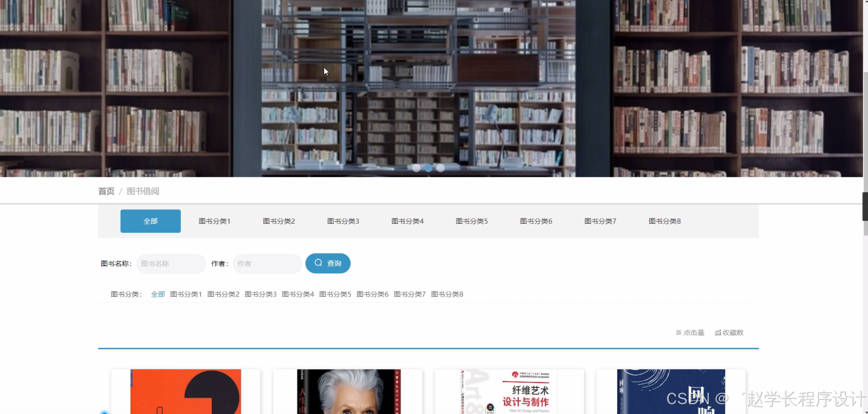The height and width of the screenshot is (414, 868).
Task: Filter by 图书分类1 in filter row
Action: pos(186,294)
